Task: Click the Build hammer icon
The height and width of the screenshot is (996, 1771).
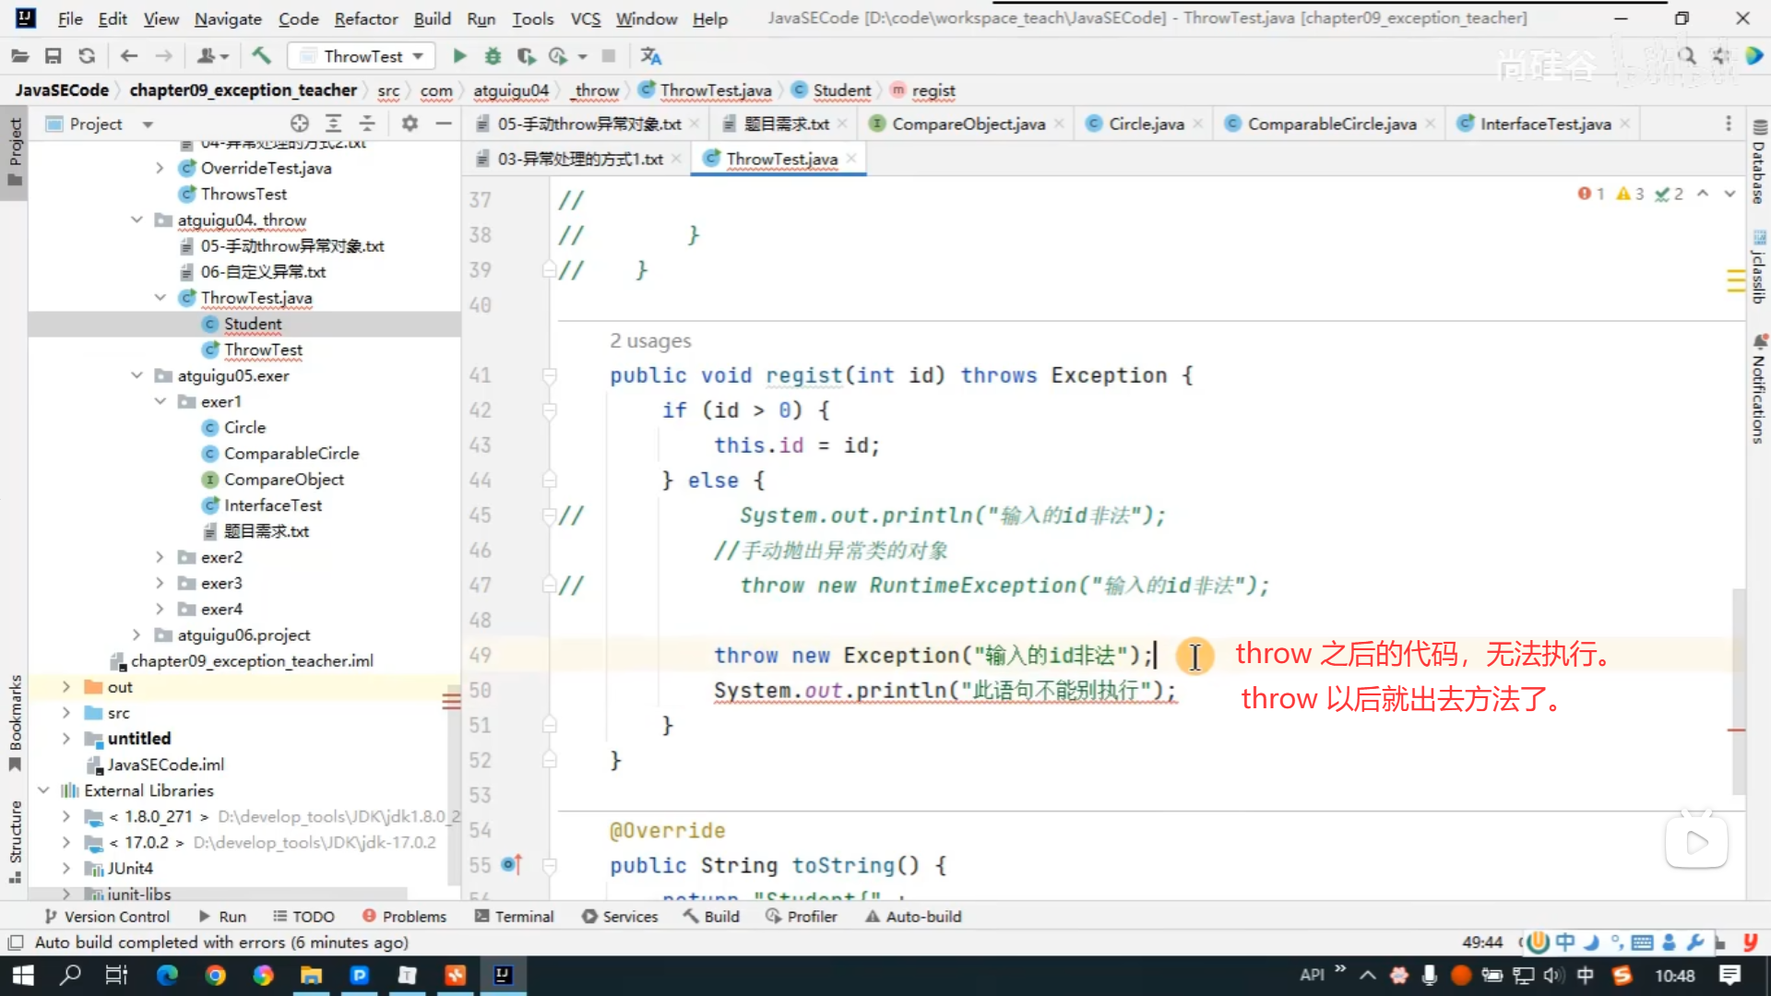Action: [x=262, y=56]
